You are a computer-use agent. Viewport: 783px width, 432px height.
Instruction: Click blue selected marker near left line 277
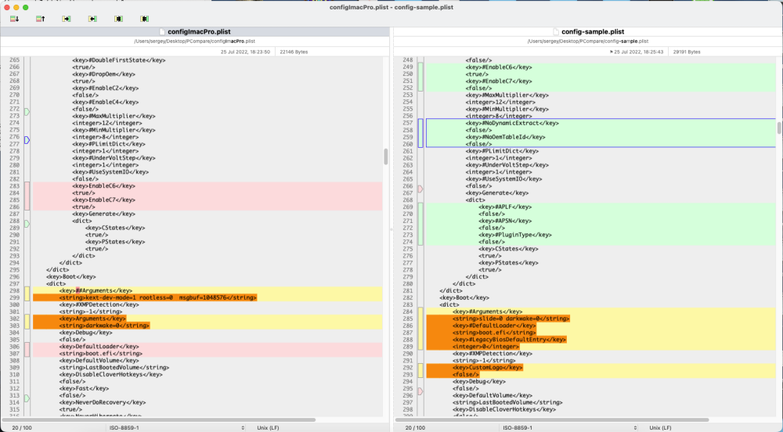tap(27, 140)
